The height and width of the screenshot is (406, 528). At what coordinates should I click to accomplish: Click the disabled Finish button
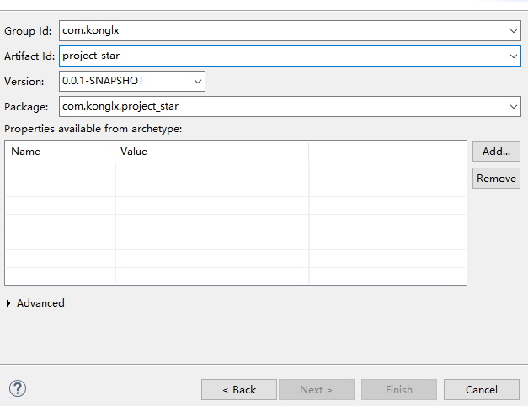(x=399, y=390)
